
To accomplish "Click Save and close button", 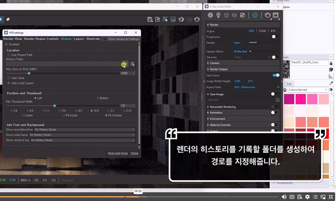I will pyautogui.click(x=118, y=153).
